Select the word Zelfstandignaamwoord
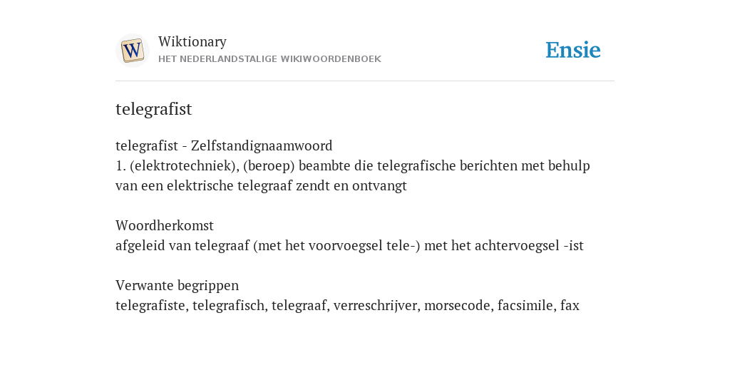This screenshot has width=730, height=365. point(262,145)
